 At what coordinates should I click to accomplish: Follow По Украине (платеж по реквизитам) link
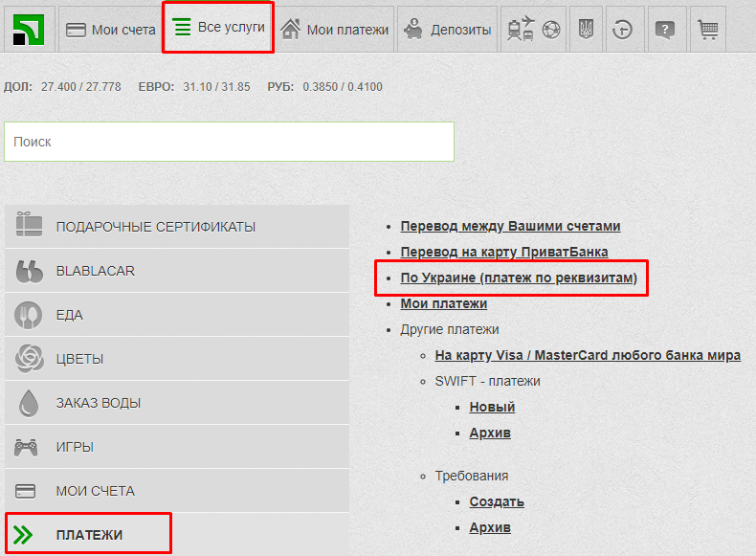(x=518, y=278)
